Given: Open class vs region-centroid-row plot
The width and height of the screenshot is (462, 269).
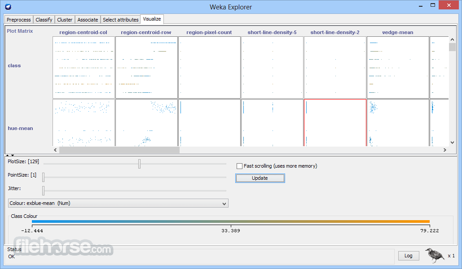Looking at the screenshot, I should tap(146, 67).
